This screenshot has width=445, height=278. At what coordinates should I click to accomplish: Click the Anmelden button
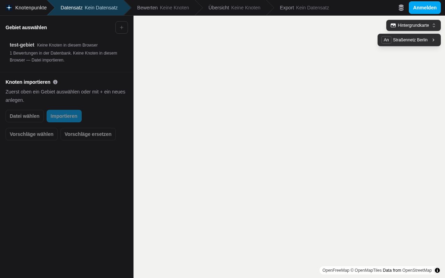[425, 8]
